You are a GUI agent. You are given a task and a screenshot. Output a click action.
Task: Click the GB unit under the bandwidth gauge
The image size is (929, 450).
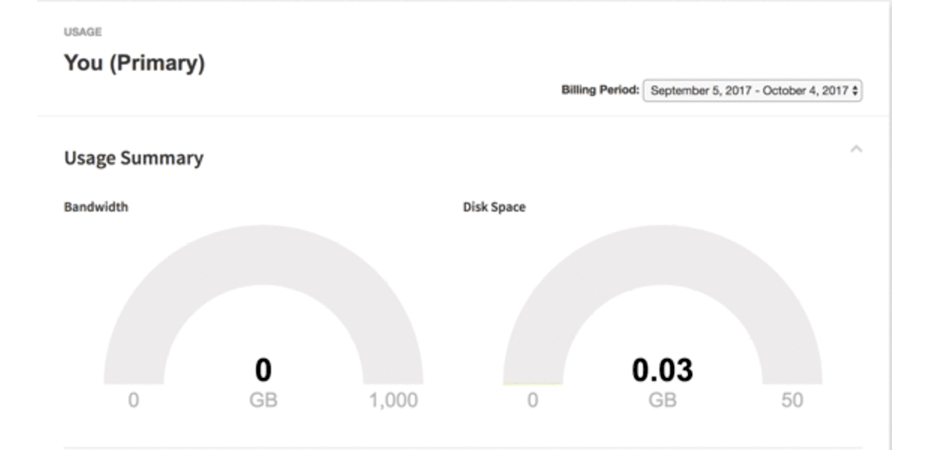pyautogui.click(x=263, y=399)
